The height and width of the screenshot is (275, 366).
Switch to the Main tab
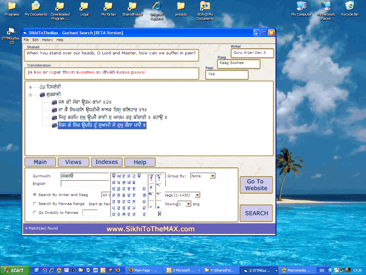point(40,162)
